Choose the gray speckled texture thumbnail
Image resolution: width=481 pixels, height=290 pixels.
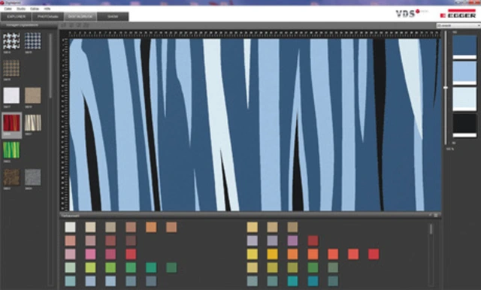pos(33,177)
